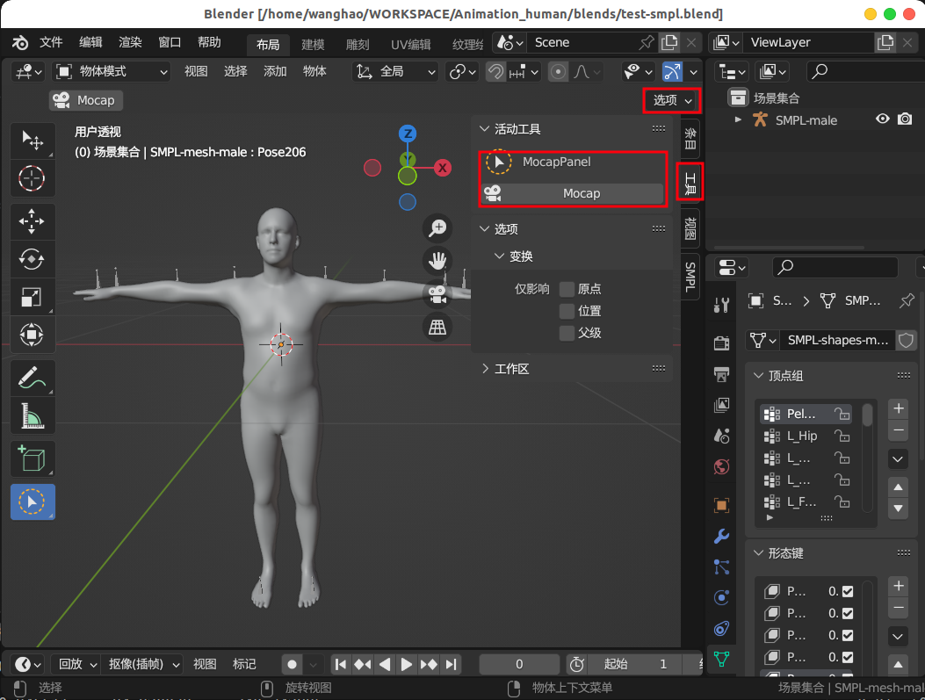Open the Modifiers wrench tab icon
This screenshot has height=700, width=925.
pos(721,536)
